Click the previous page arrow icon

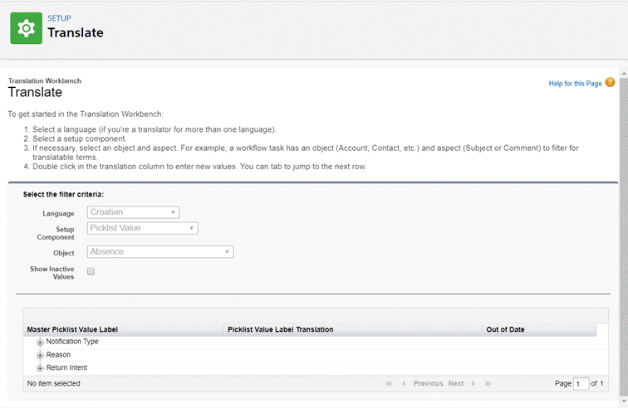pos(404,384)
